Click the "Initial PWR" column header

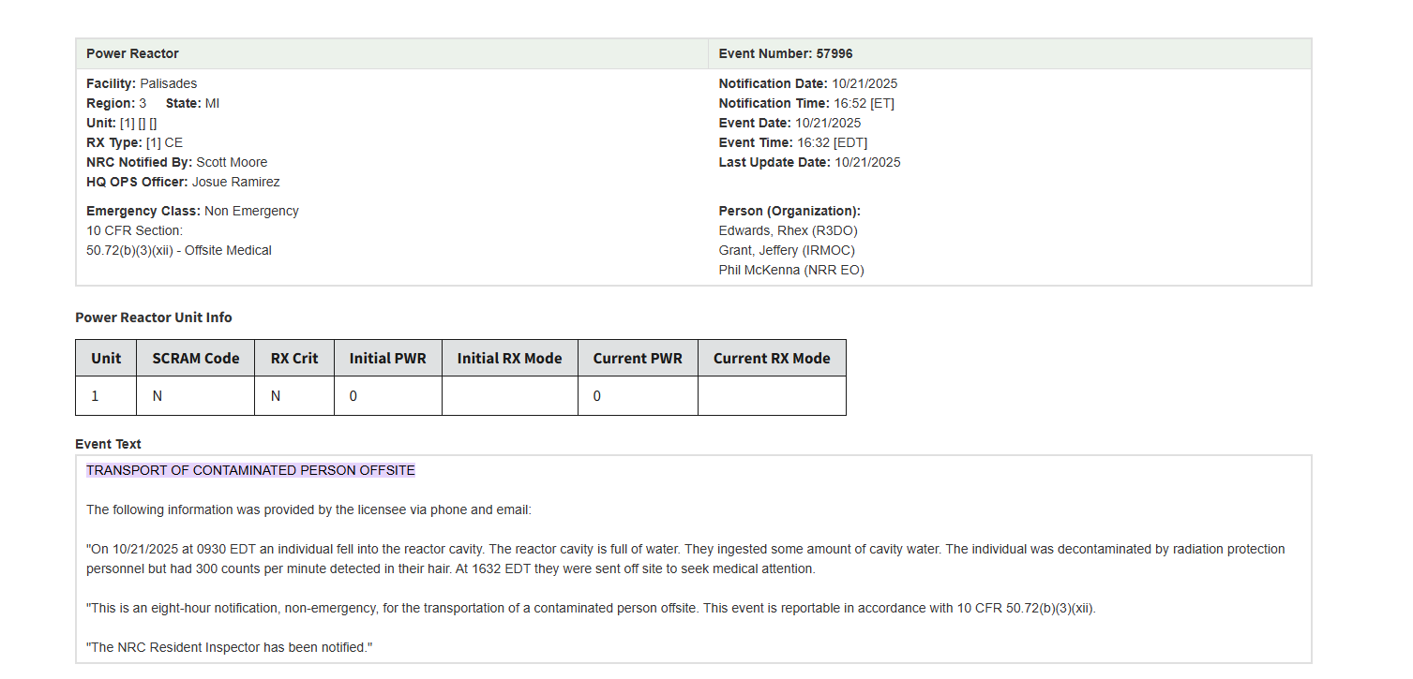[388, 358]
